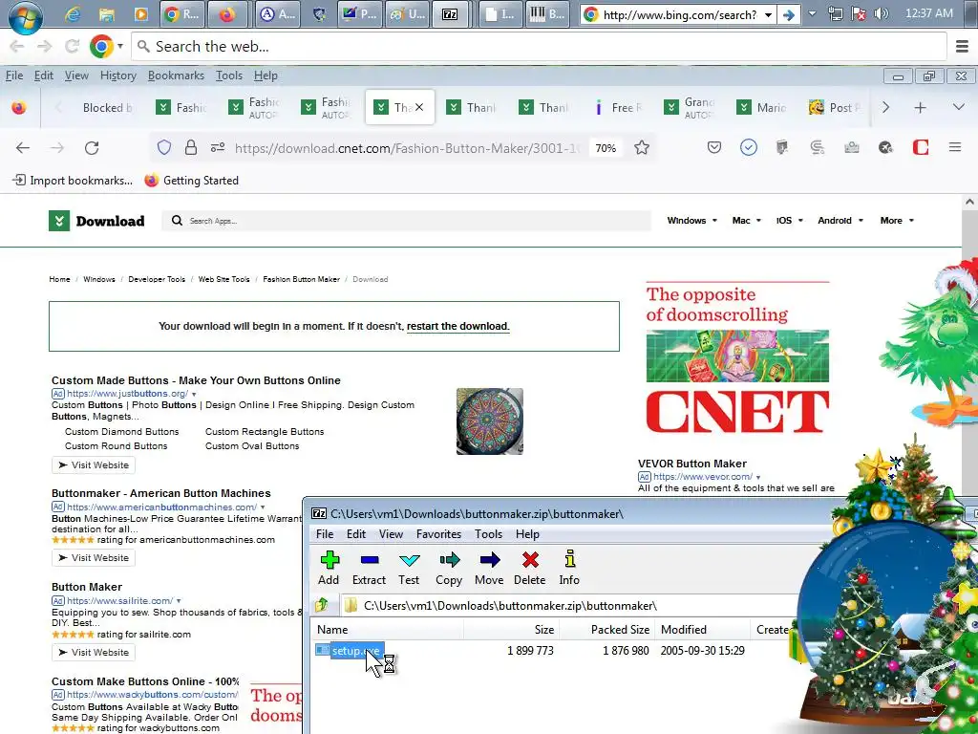
Task: Click Fashion Button Maker breadcrumb
Action: pos(301,280)
